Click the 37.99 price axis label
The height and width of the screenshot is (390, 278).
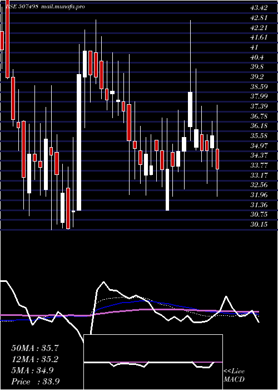tap(259, 97)
